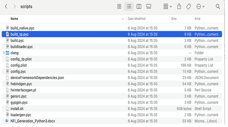Select the install.sh file name
228x127 pixels.
coord(17,109)
